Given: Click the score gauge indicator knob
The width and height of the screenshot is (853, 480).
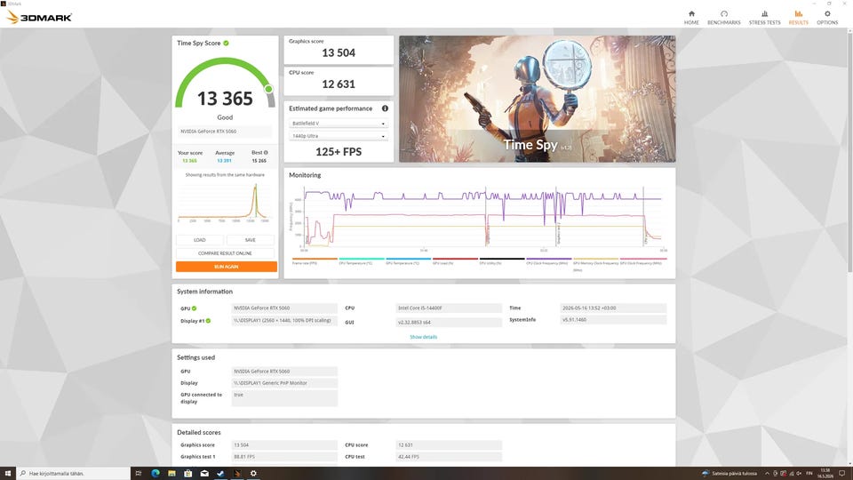Looking at the screenshot, I should 268,89.
